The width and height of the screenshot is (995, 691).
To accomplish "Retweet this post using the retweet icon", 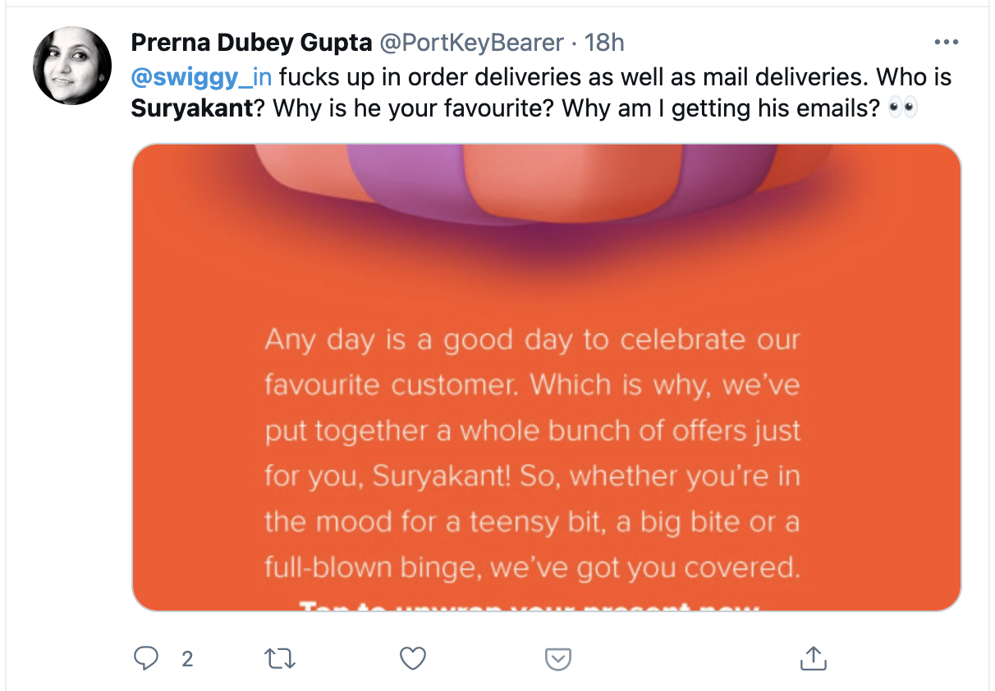I will pos(281,658).
